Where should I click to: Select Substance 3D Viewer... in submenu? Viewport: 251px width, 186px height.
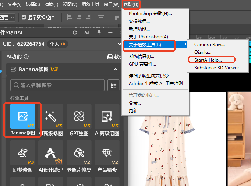pos(218,68)
